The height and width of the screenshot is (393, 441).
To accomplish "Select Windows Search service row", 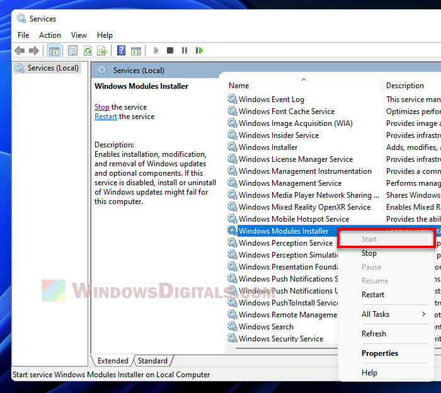I will click(x=282, y=326).
